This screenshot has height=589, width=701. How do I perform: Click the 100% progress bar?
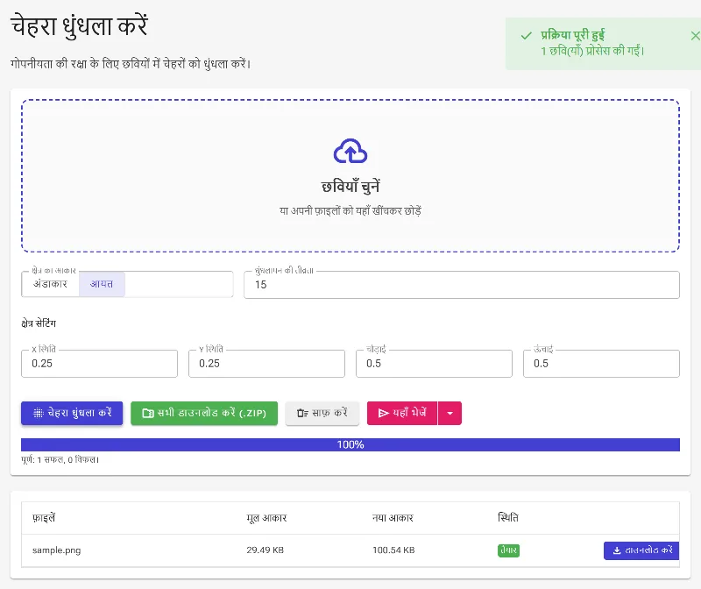350,444
